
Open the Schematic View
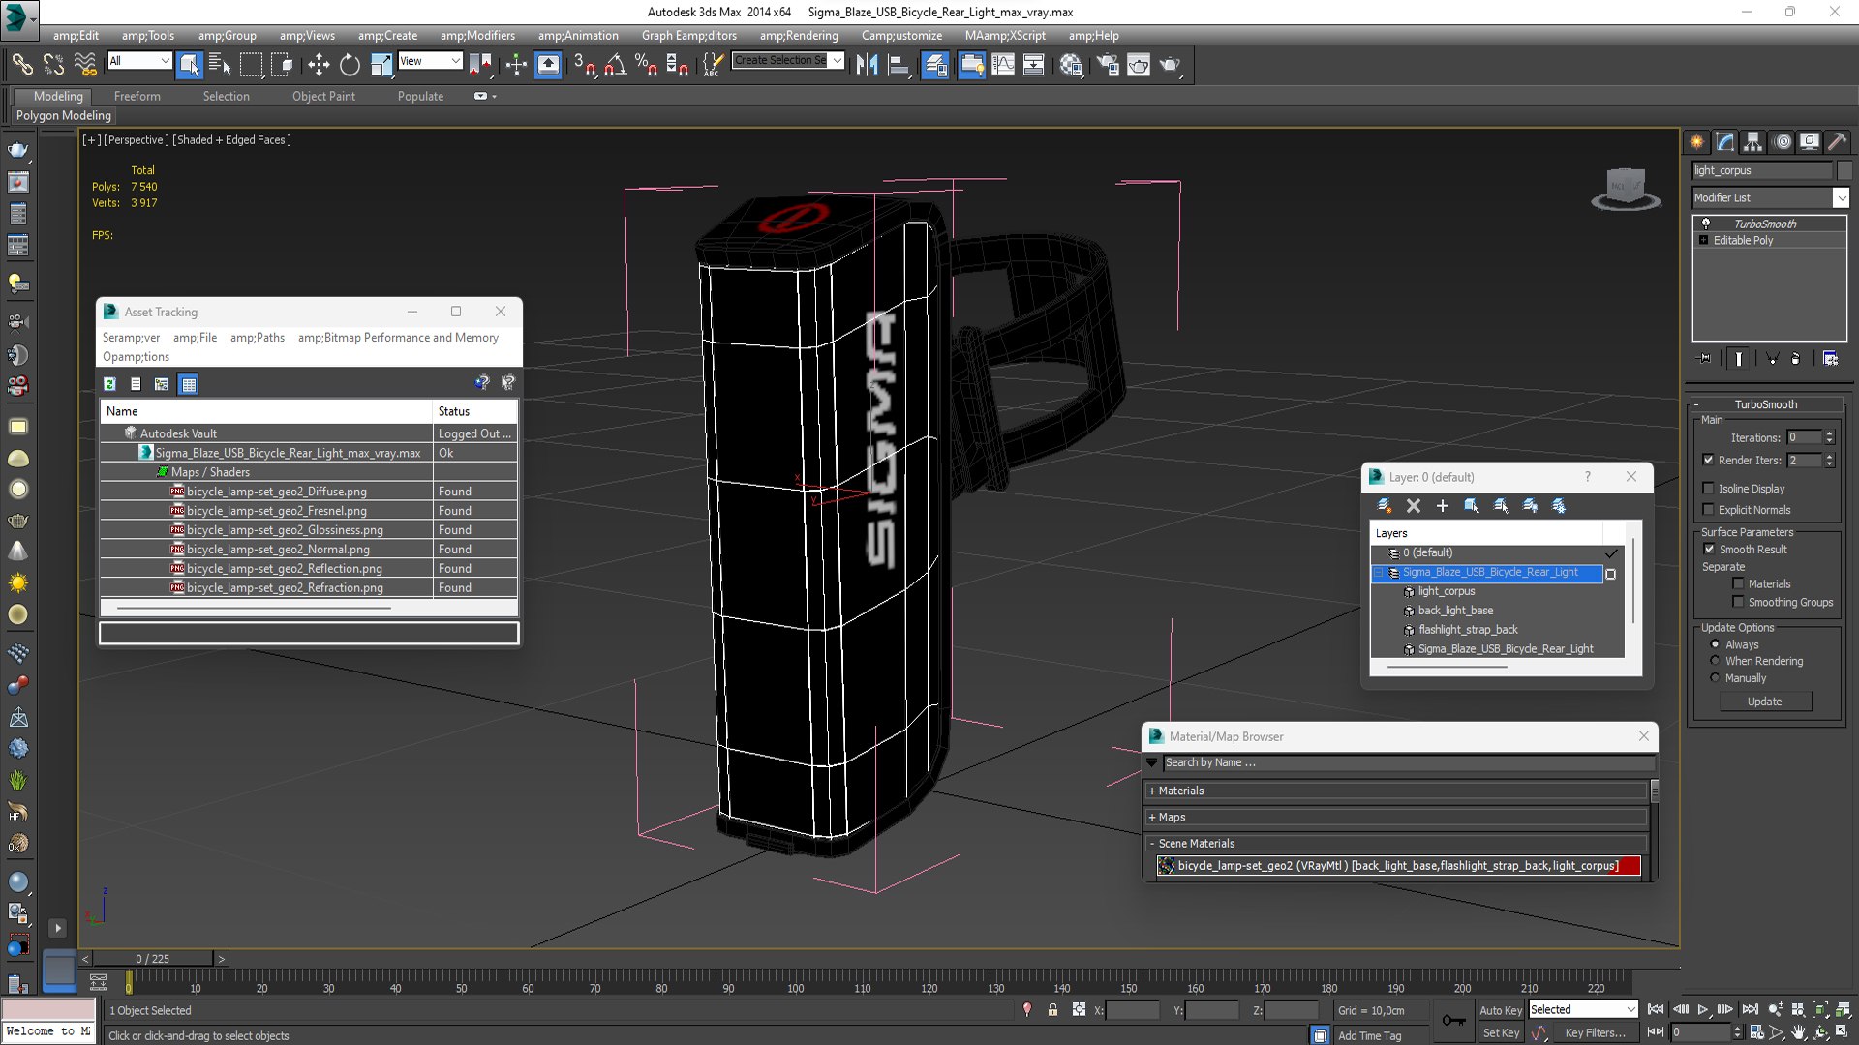1033,65
